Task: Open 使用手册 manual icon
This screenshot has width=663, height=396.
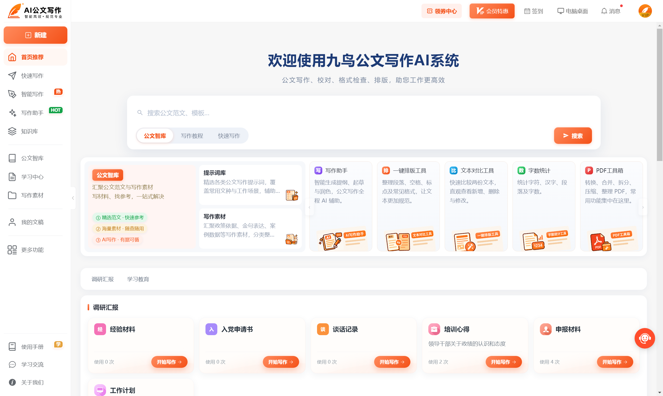Action: point(12,347)
